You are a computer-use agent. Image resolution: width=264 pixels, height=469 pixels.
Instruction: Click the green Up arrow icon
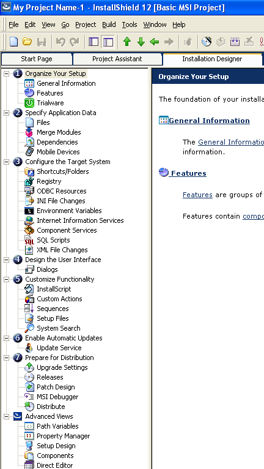127,42
